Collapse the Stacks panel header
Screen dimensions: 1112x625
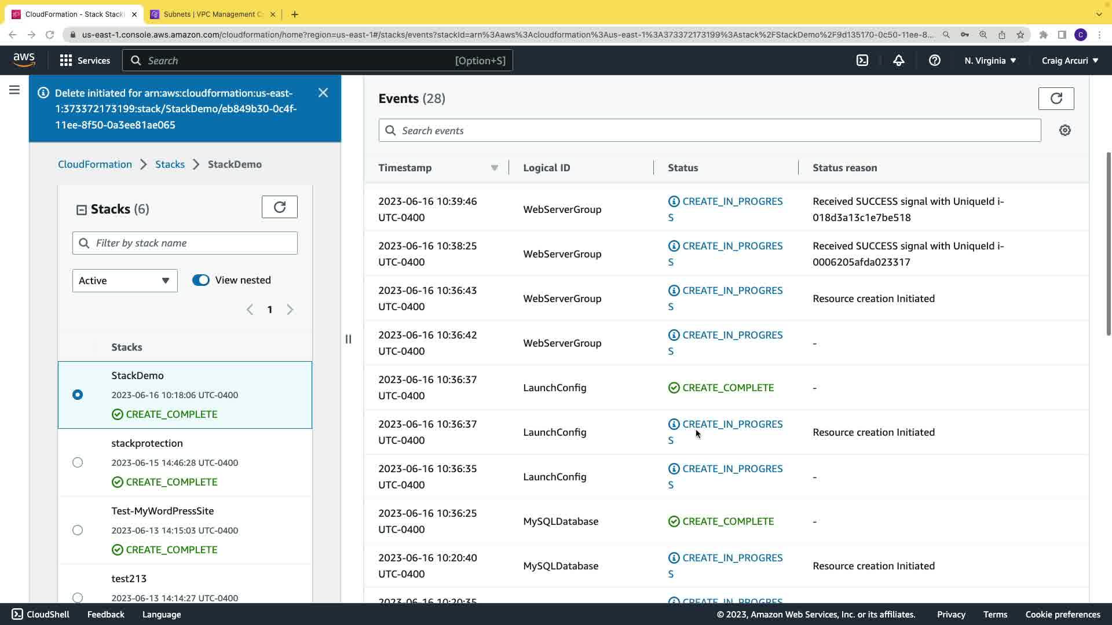82,209
